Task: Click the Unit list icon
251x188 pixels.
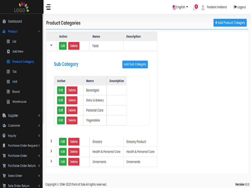Action: 8,82
